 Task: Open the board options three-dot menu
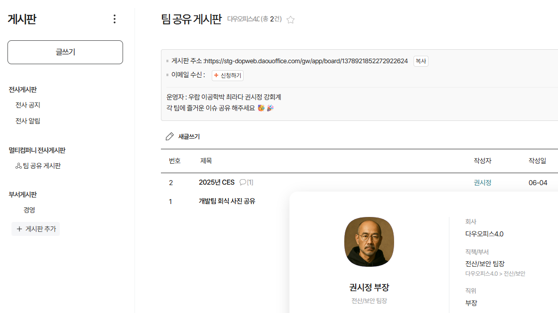[115, 19]
